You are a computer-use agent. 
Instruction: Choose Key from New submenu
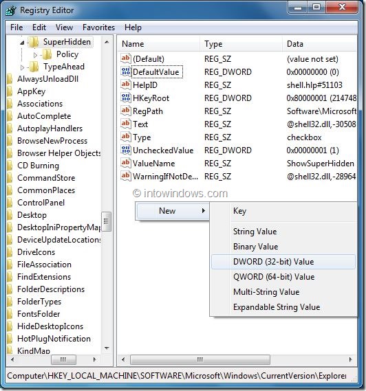283,211
